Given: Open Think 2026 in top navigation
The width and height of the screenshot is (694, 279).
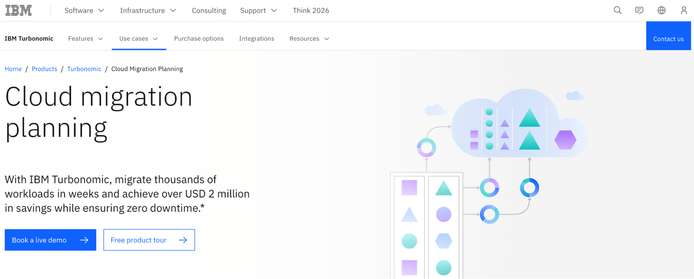Looking at the screenshot, I should click(x=311, y=10).
